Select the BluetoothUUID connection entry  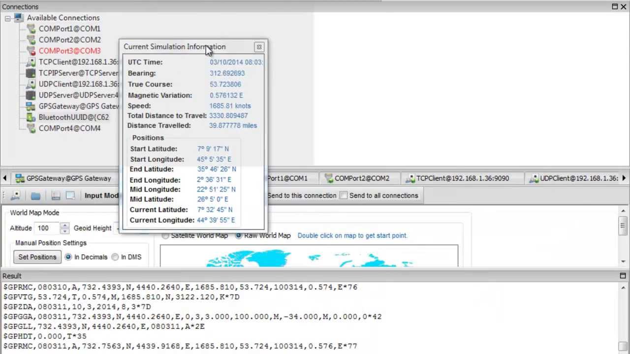point(74,117)
